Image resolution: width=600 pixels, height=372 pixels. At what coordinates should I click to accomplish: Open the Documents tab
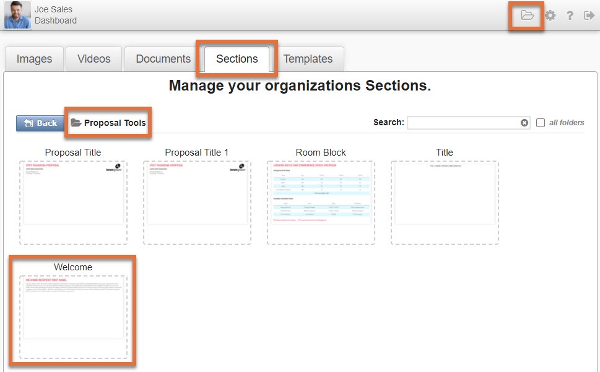(x=163, y=59)
